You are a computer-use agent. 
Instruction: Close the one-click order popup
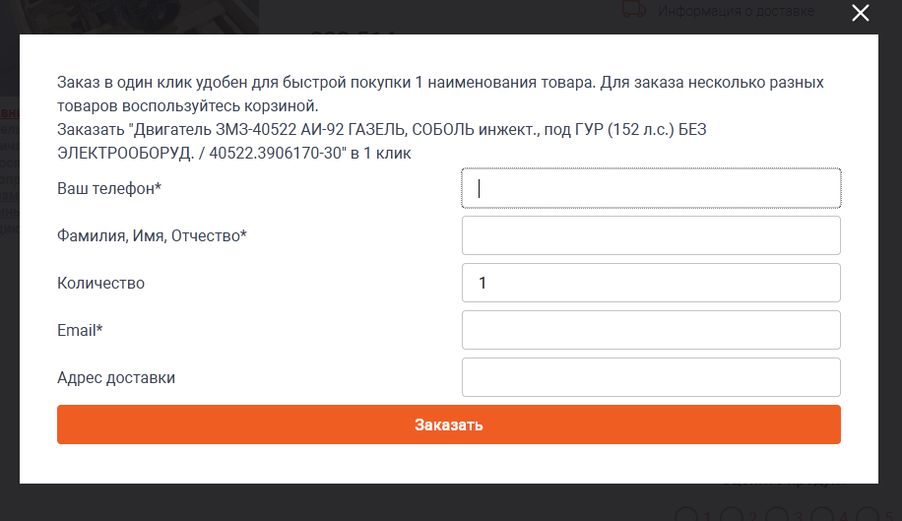tap(861, 13)
